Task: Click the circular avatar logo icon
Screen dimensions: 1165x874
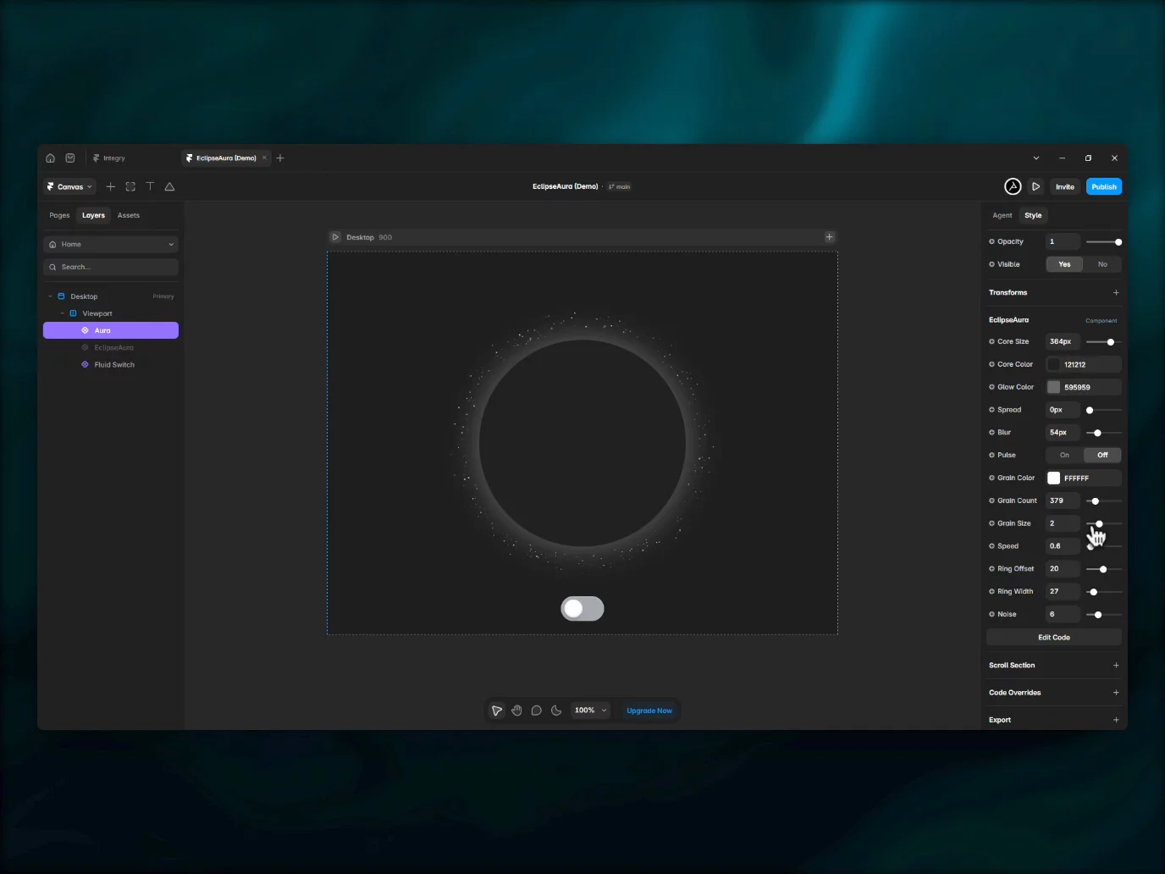Action: (1013, 186)
